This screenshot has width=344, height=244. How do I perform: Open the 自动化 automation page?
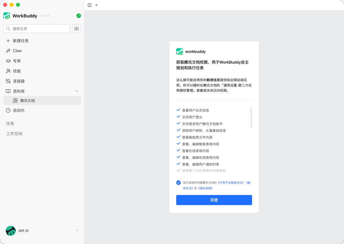(x=42, y=110)
